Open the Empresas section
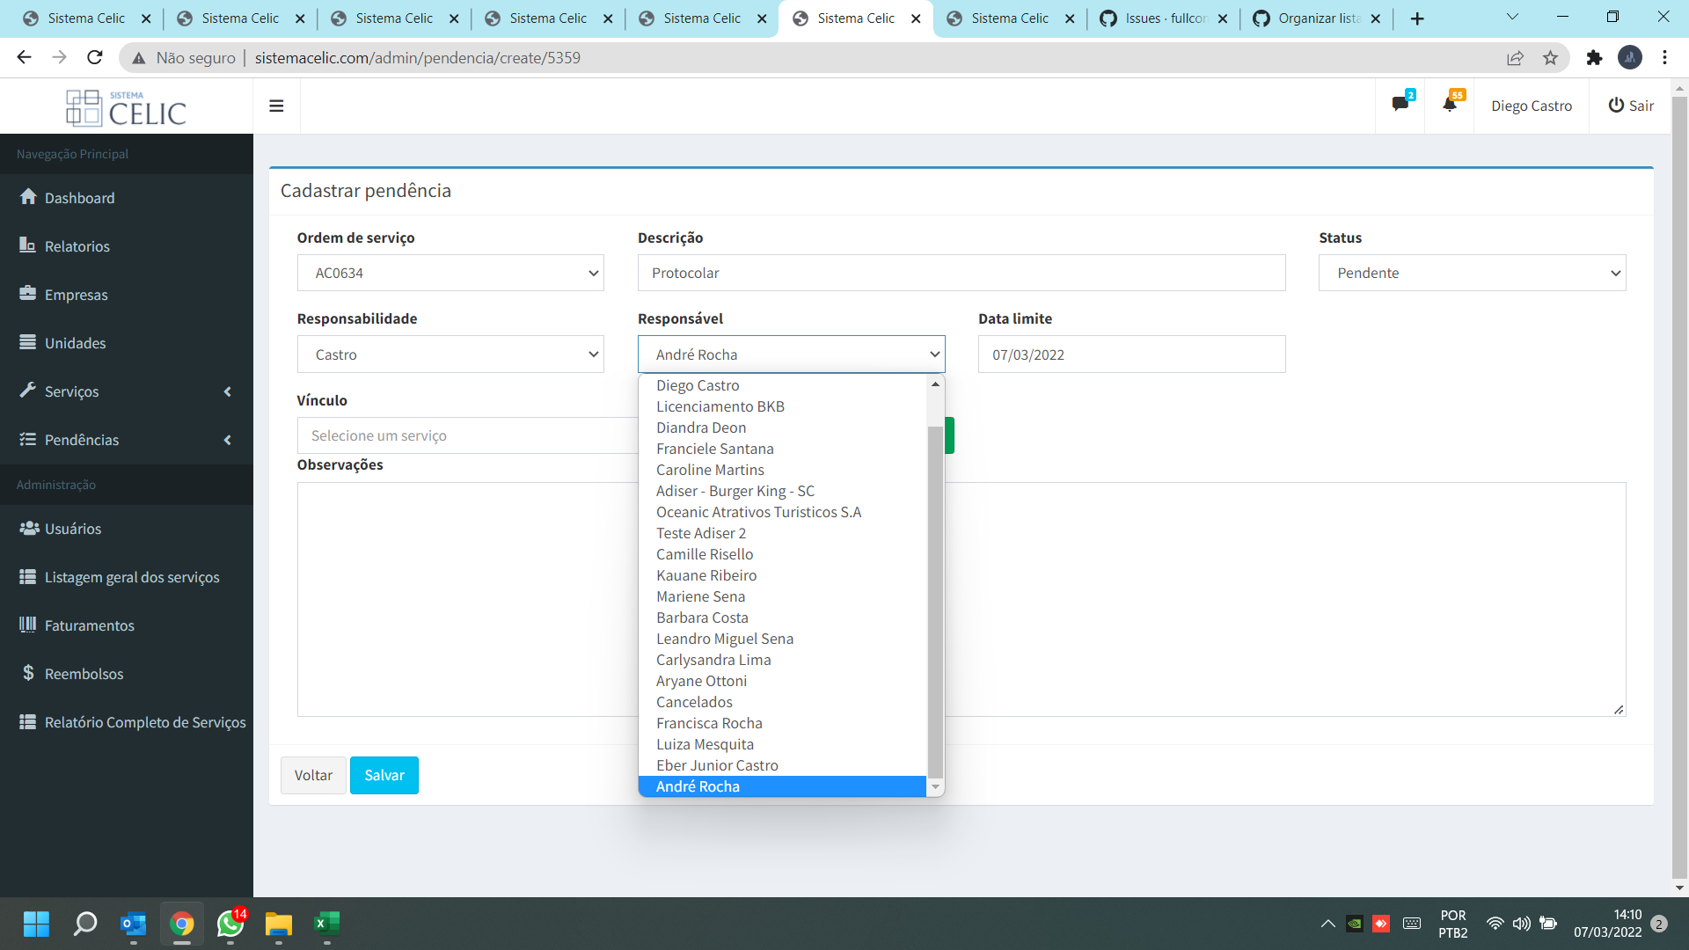This screenshot has height=950, width=1689. point(76,294)
